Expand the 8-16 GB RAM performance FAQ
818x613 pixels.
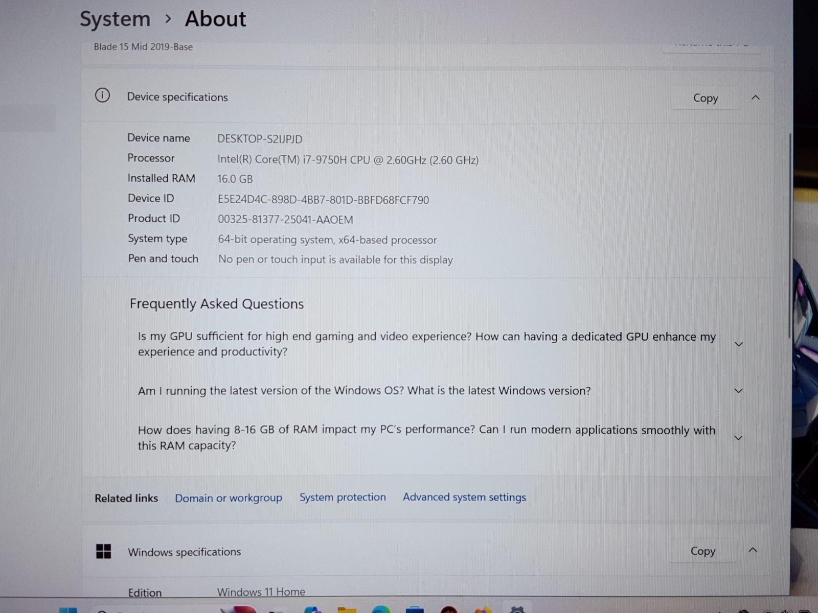pos(738,438)
